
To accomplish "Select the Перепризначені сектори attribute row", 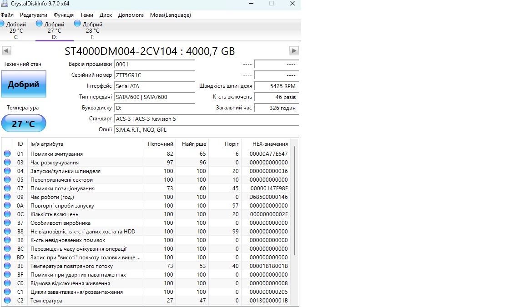I will (147, 179).
